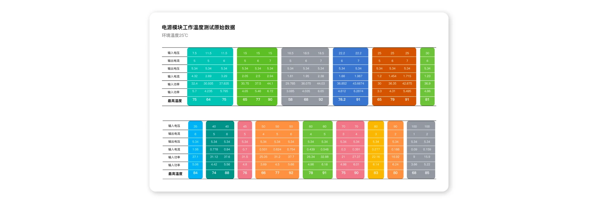Select the 7.5 input voltage cell

(x=194, y=53)
